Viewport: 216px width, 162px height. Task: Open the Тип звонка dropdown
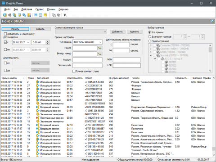(87, 42)
